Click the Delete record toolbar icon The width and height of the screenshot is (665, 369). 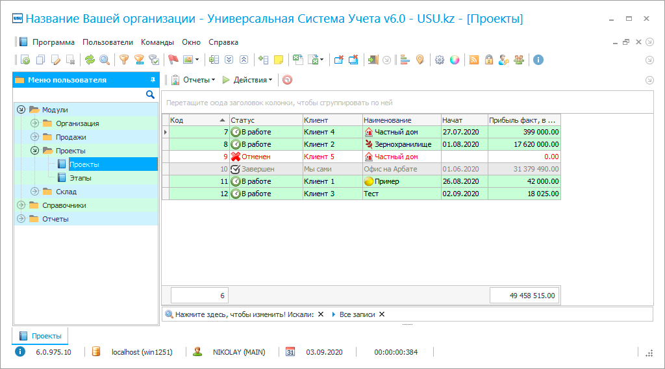[71, 60]
